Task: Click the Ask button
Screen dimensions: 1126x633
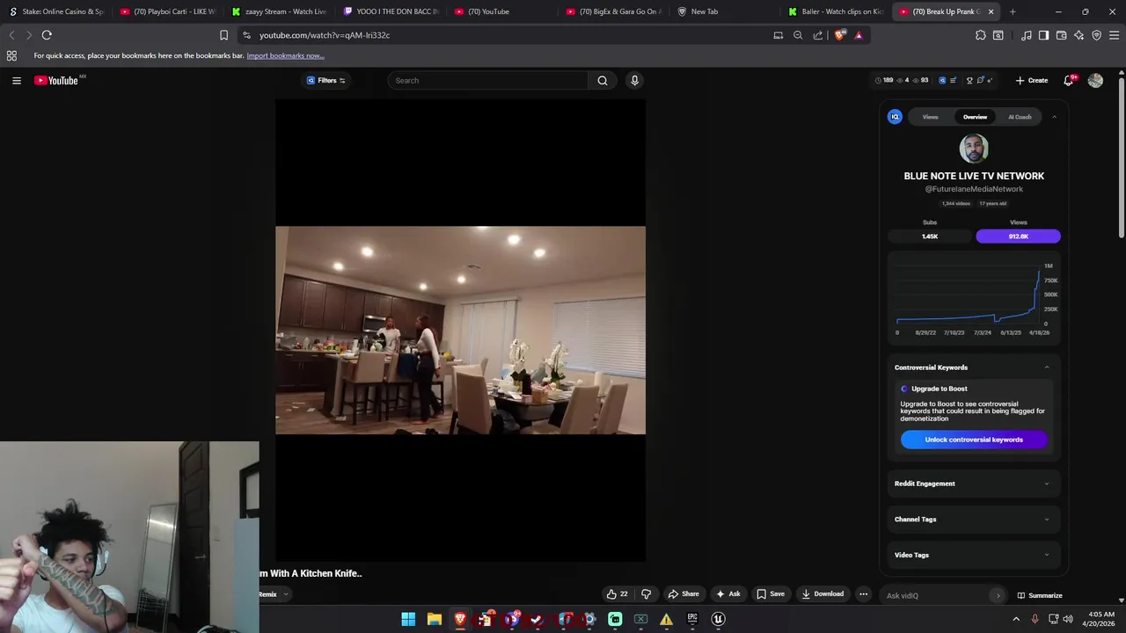Action: tap(728, 594)
